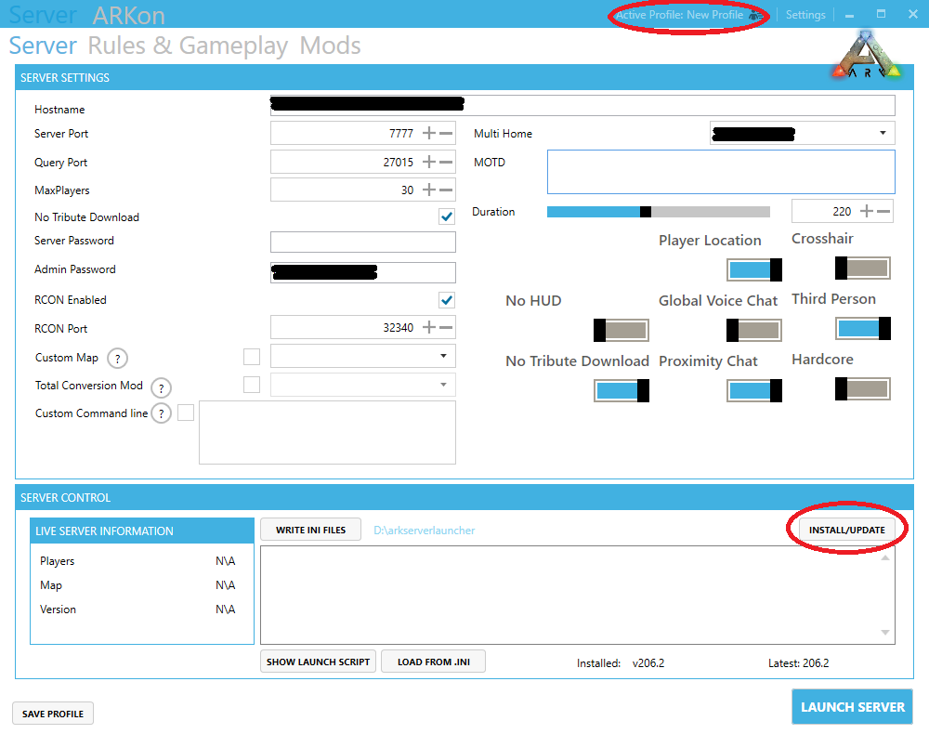This screenshot has height=734, width=929.
Task: Toggle the Player Location switch
Action: [753, 269]
